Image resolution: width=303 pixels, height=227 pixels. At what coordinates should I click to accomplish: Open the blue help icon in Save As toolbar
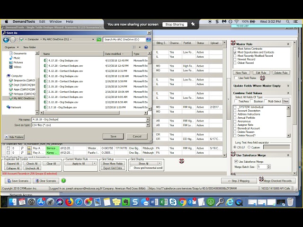pyautogui.click(x=146, y=47)
